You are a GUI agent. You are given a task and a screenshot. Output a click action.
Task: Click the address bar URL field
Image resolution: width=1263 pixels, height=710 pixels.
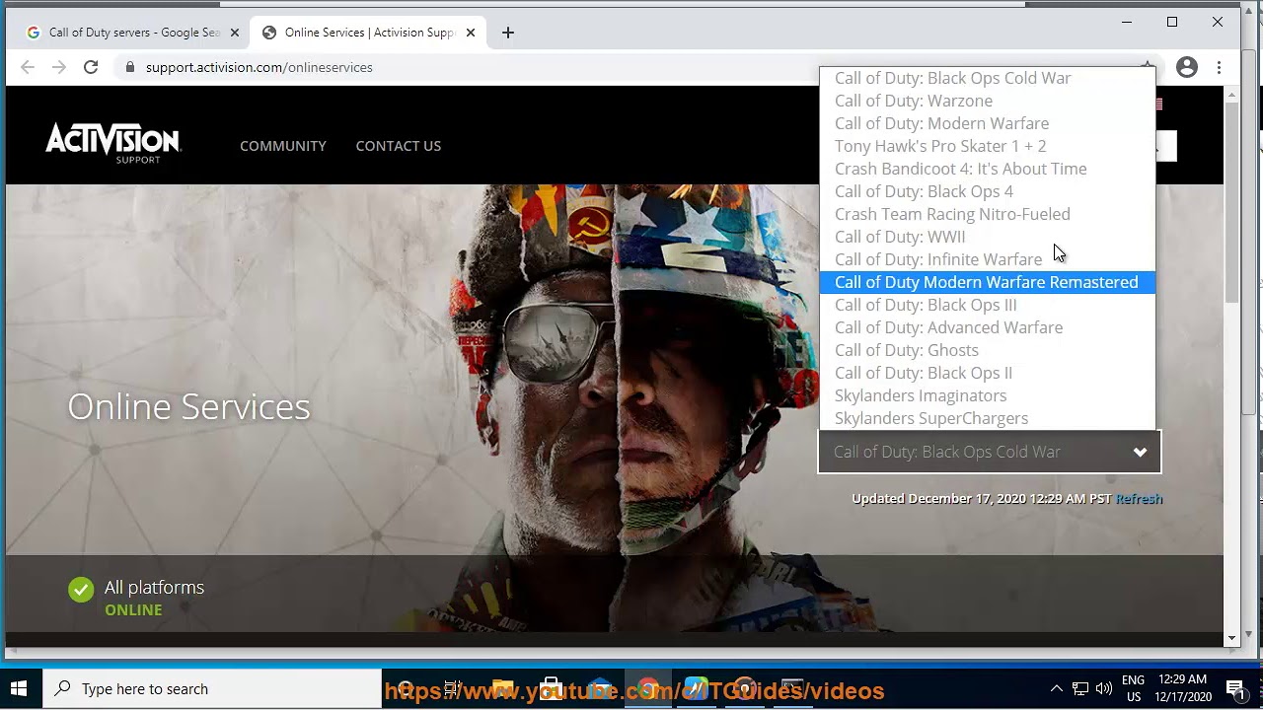(x=631, y=67)
